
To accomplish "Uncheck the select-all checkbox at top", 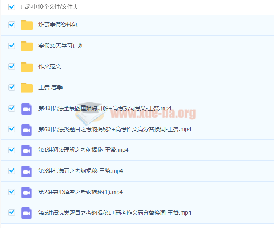I will pos(12,7).
